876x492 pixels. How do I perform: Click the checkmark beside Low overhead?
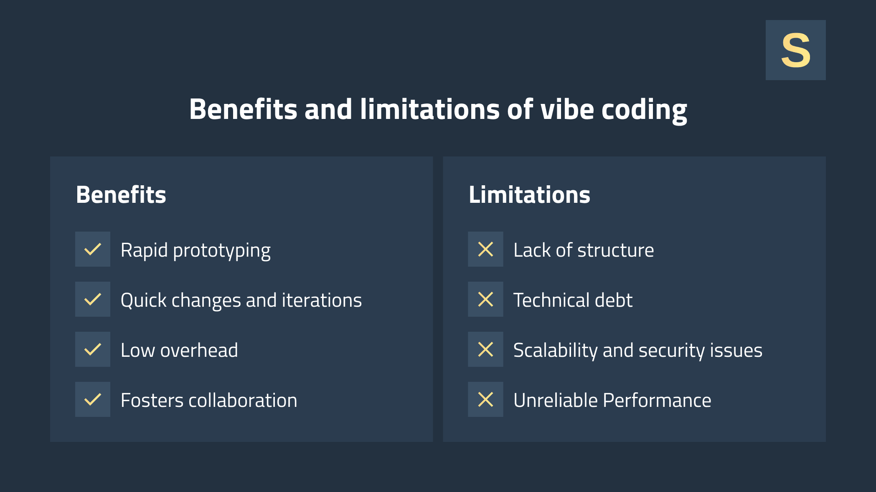(x=93, y=349)
